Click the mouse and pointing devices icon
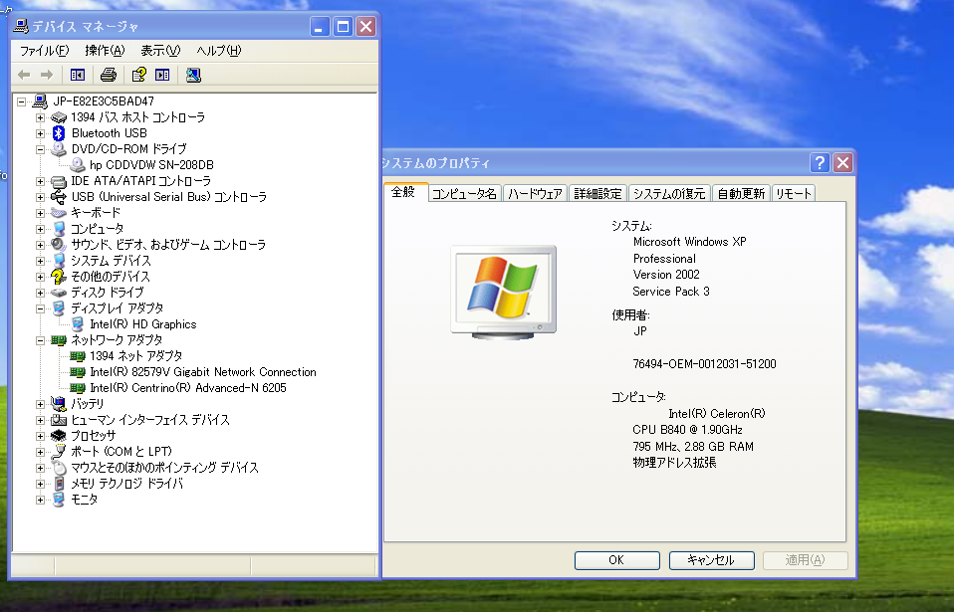Image resolution: width=954 pixels, height=612 pixels. click(59, 468)
